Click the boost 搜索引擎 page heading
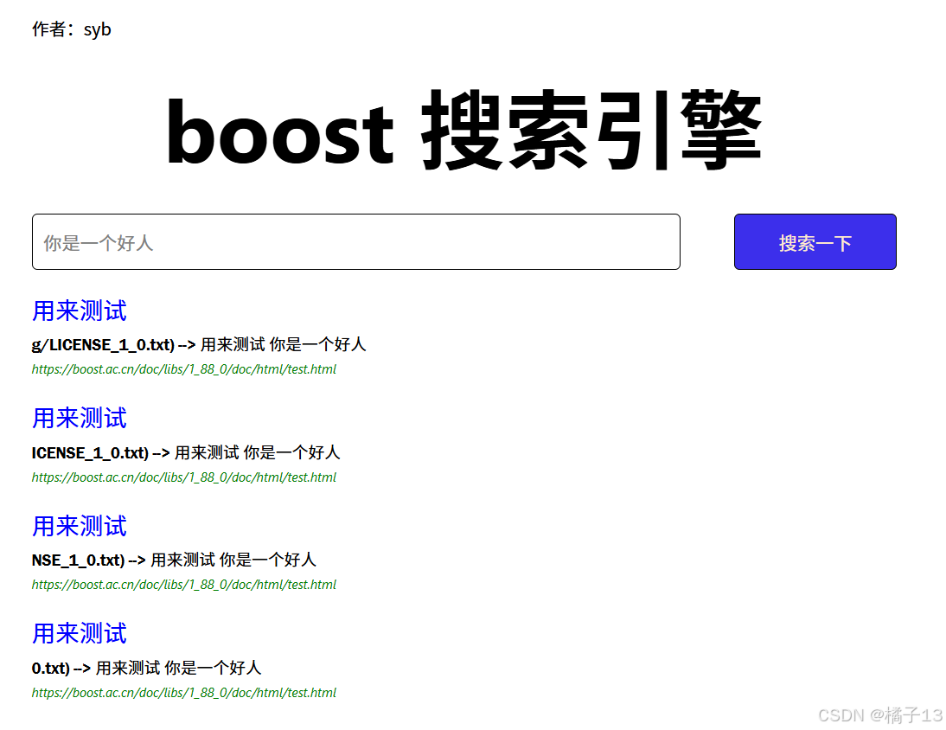946x730 pixels. (x=464, y=131)
